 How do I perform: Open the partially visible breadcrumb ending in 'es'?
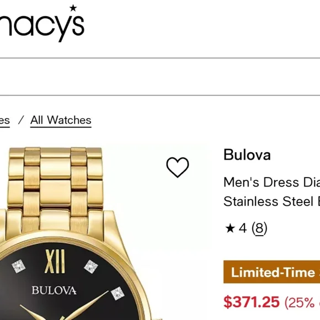coord(5,120)
